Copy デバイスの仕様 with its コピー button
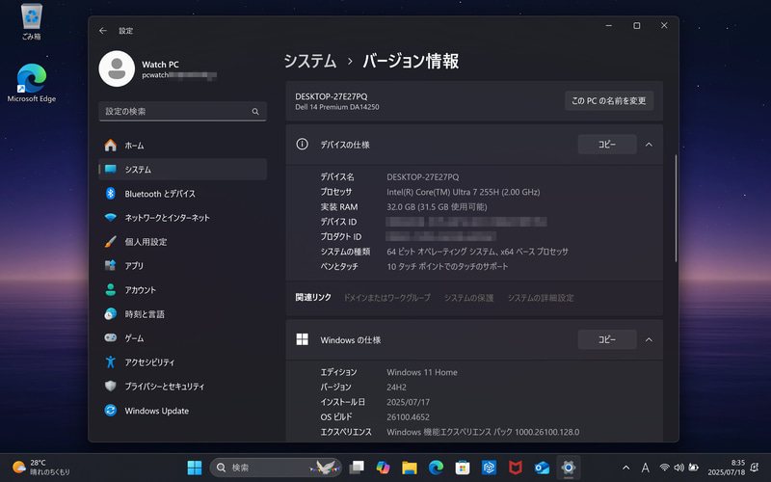 (x=607, y=145)
